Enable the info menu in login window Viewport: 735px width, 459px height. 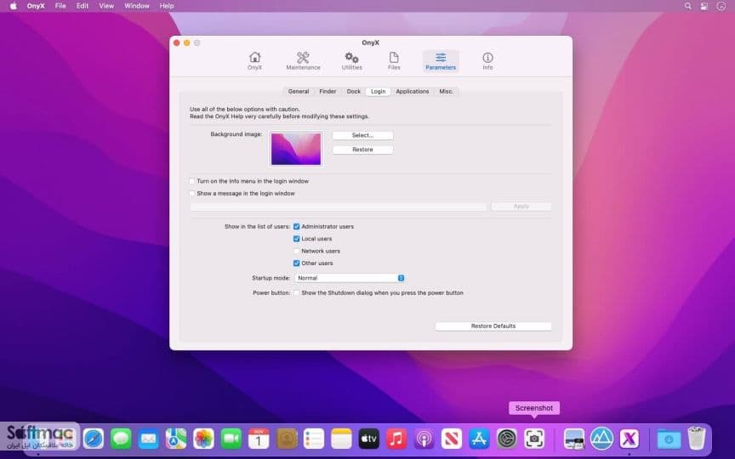tap(191, 181)
